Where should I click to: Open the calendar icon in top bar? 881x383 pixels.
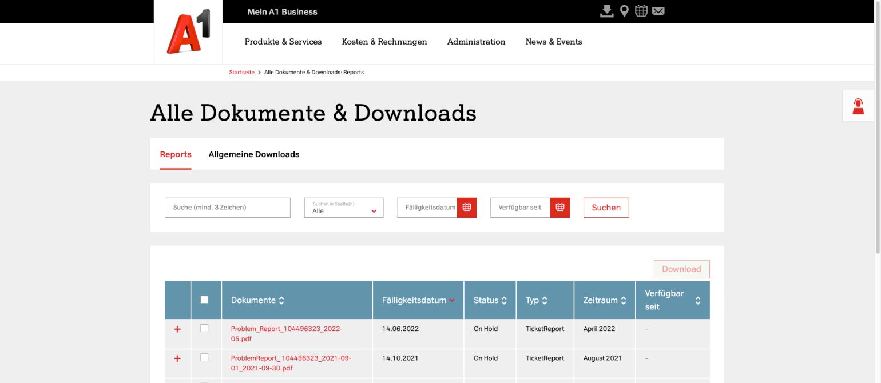click(641, 11)
